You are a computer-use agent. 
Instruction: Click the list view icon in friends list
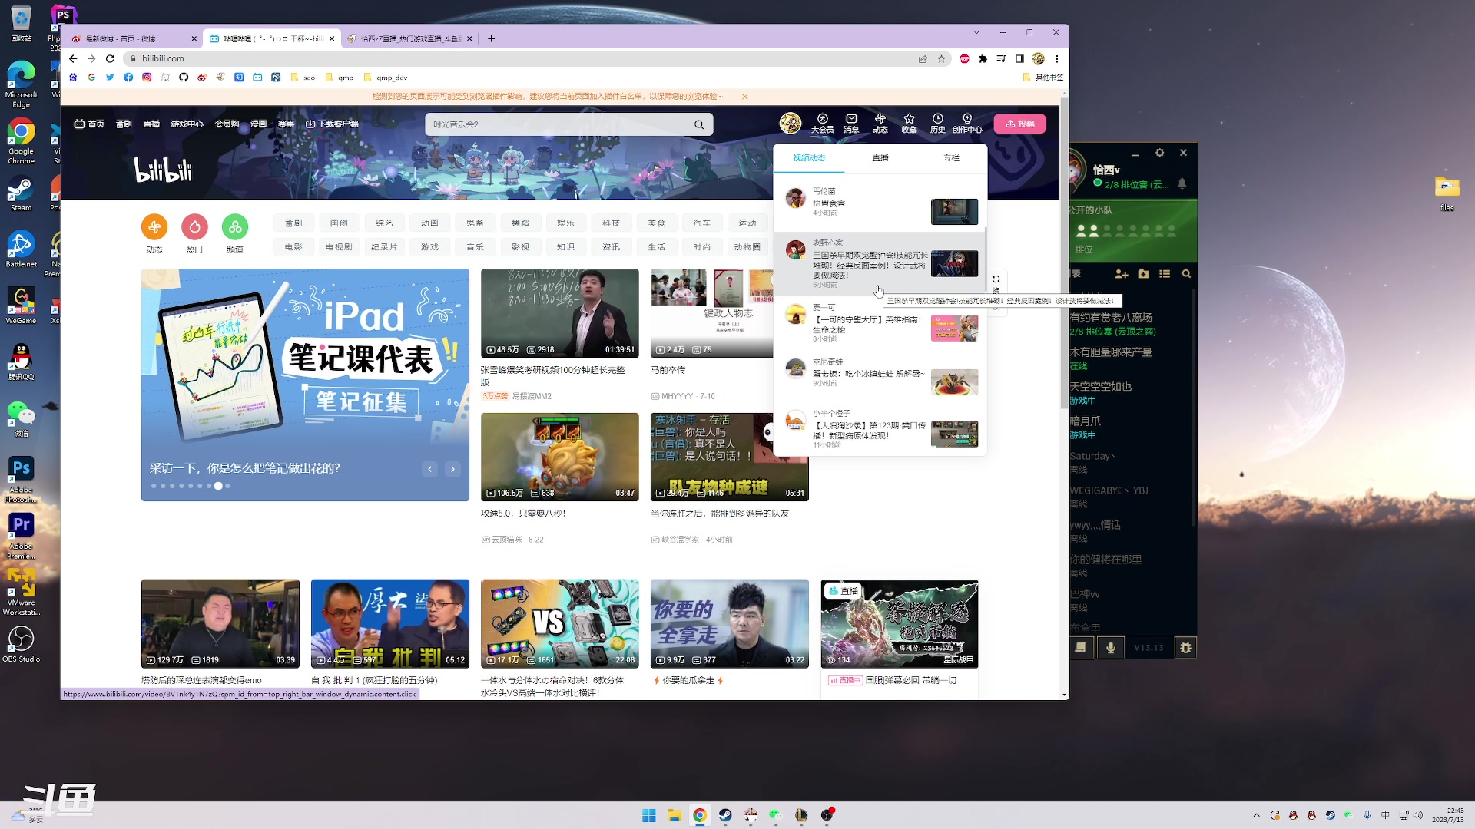(x=1165, y=274)
